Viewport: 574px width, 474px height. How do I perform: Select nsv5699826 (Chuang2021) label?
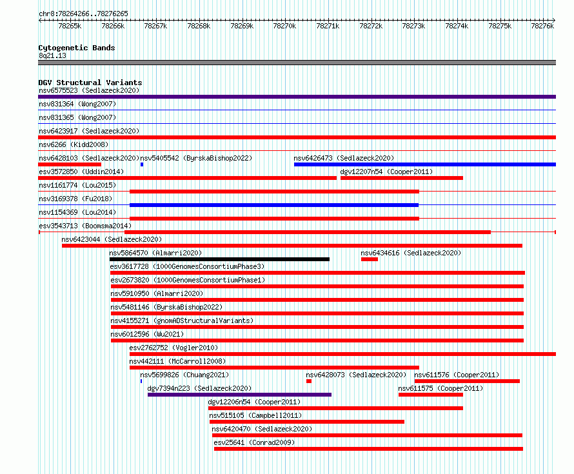184,375
